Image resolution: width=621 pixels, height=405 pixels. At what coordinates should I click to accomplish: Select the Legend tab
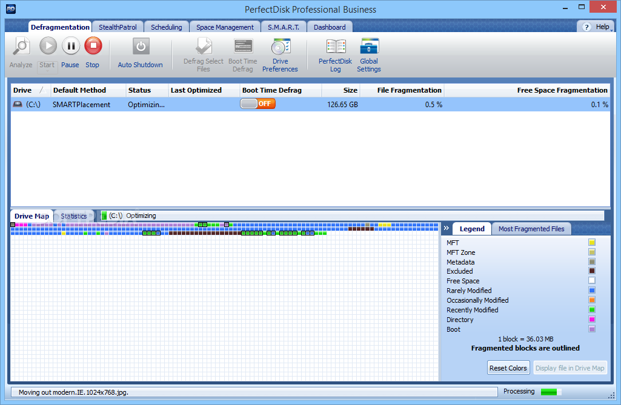(x=472, y=229)
